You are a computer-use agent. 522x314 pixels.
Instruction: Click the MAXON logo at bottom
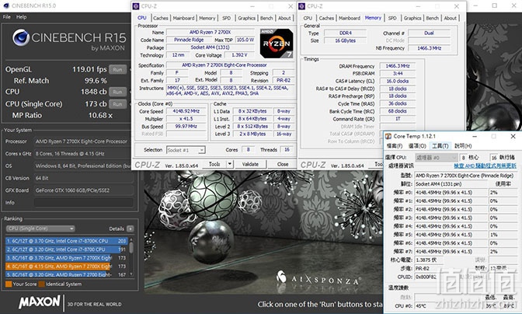40,302
